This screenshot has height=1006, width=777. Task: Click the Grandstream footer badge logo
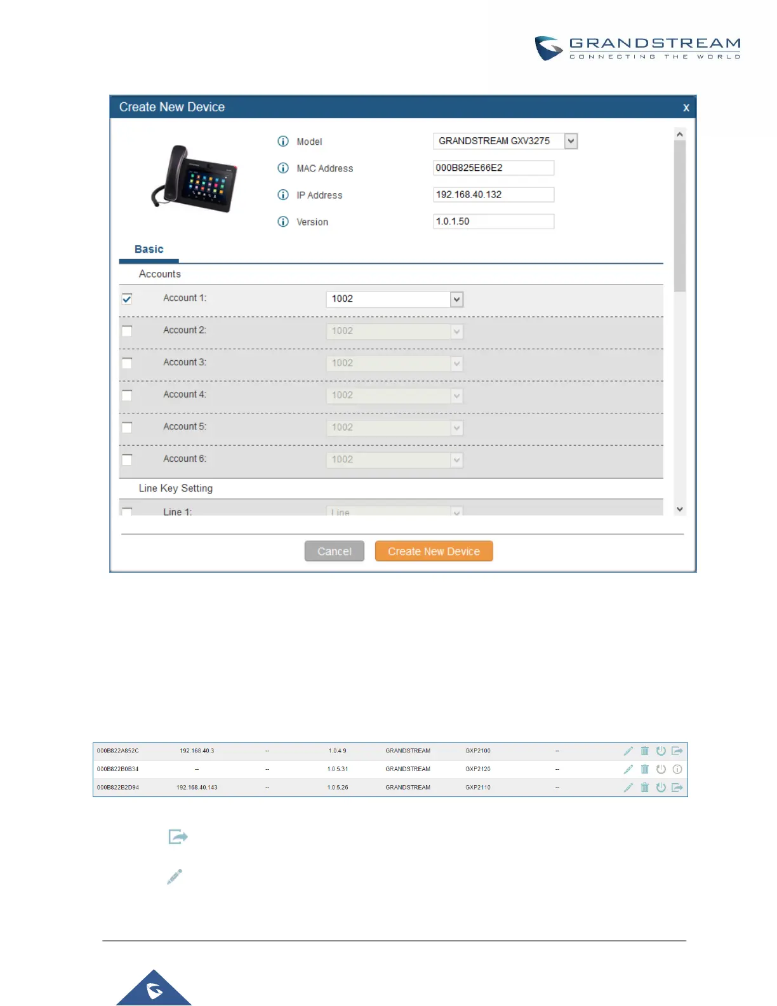[x=154, y=988]
